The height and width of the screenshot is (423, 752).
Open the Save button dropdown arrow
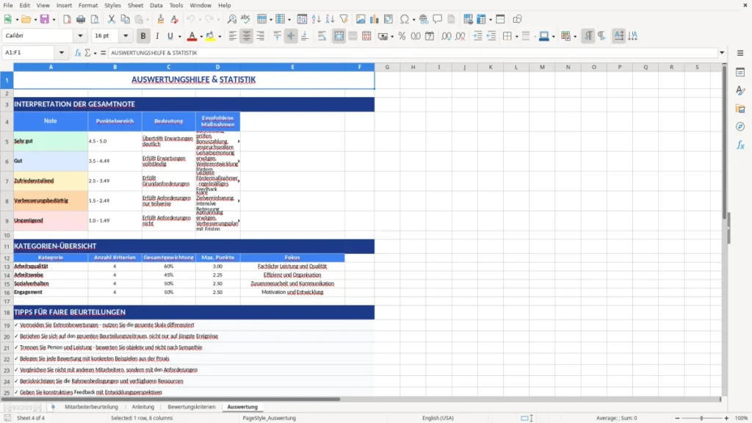(x=54, y=20)
